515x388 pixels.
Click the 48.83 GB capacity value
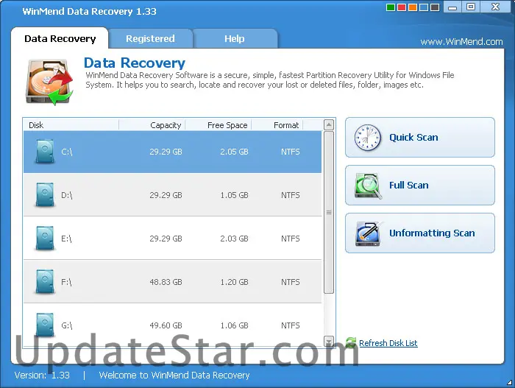(166, 282)
